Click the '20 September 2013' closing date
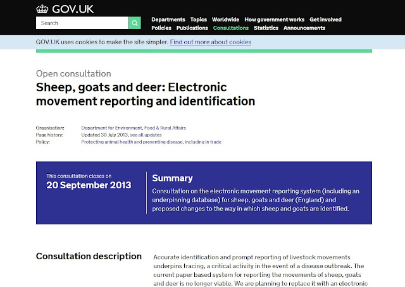The width and height of the screenshot is (405, 287). 89,185
